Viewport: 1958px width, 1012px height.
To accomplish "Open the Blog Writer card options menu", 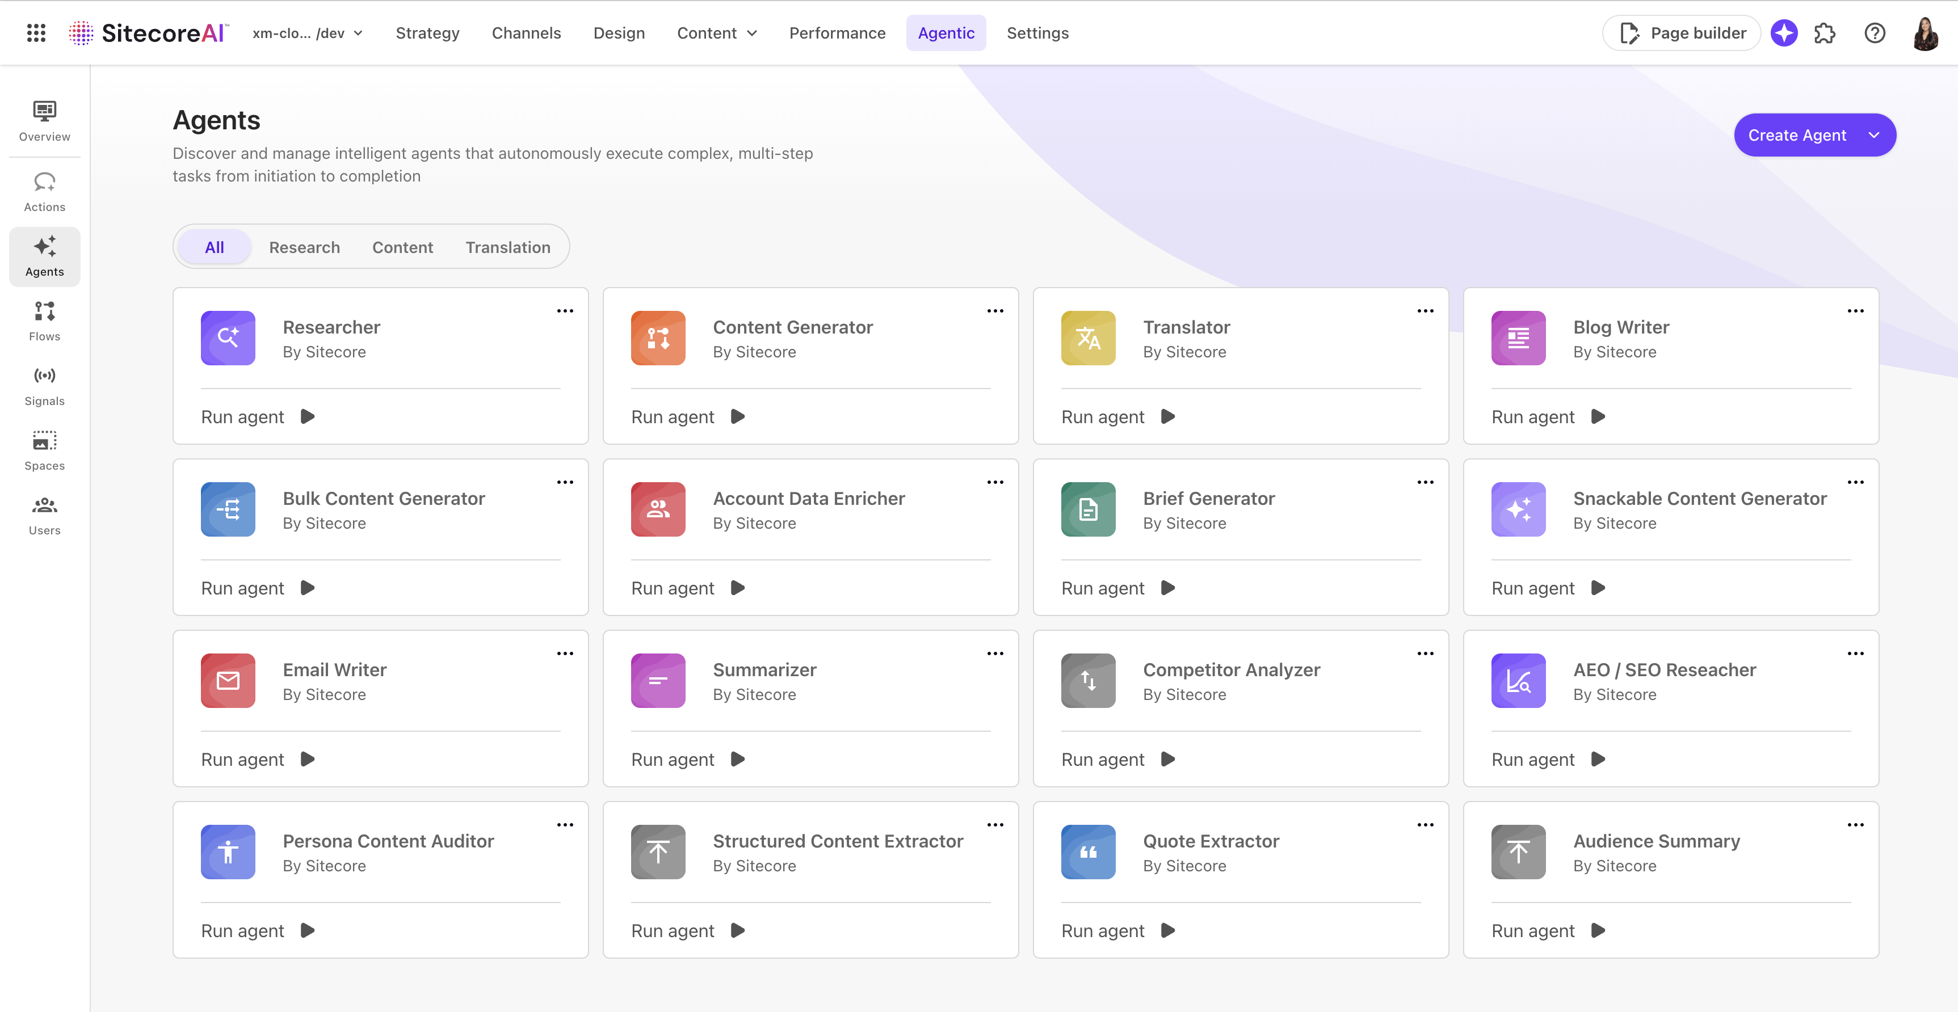I will (x=1855, y=311).
